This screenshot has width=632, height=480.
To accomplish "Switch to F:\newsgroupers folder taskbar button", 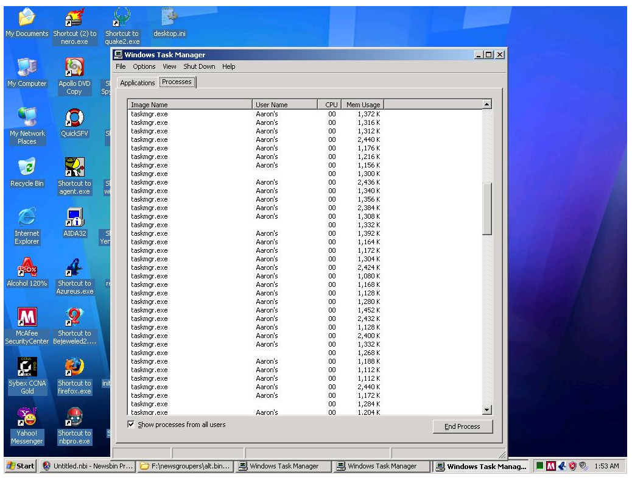I will point(186,466).
